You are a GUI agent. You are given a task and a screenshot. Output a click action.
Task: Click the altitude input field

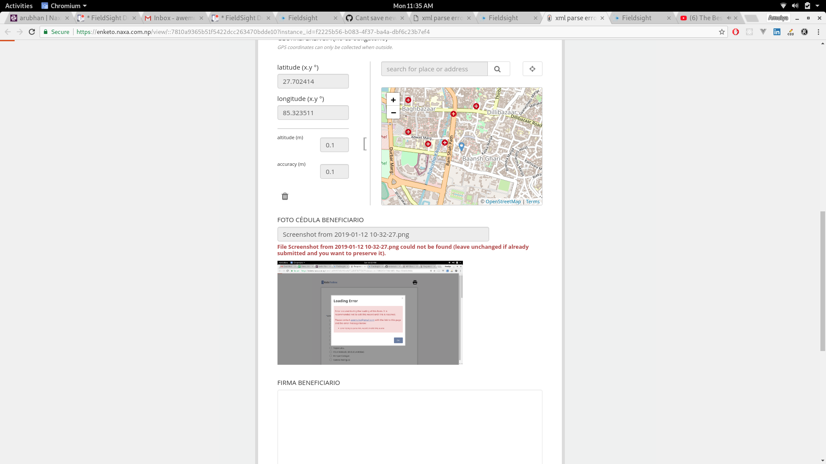(334, 145)
